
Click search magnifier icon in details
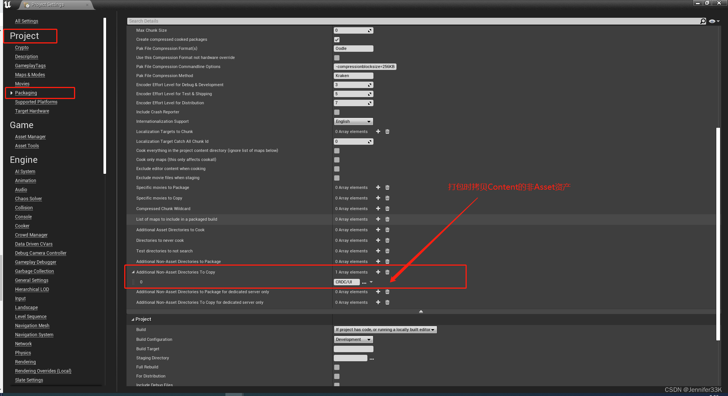click(x=703, y=21)
